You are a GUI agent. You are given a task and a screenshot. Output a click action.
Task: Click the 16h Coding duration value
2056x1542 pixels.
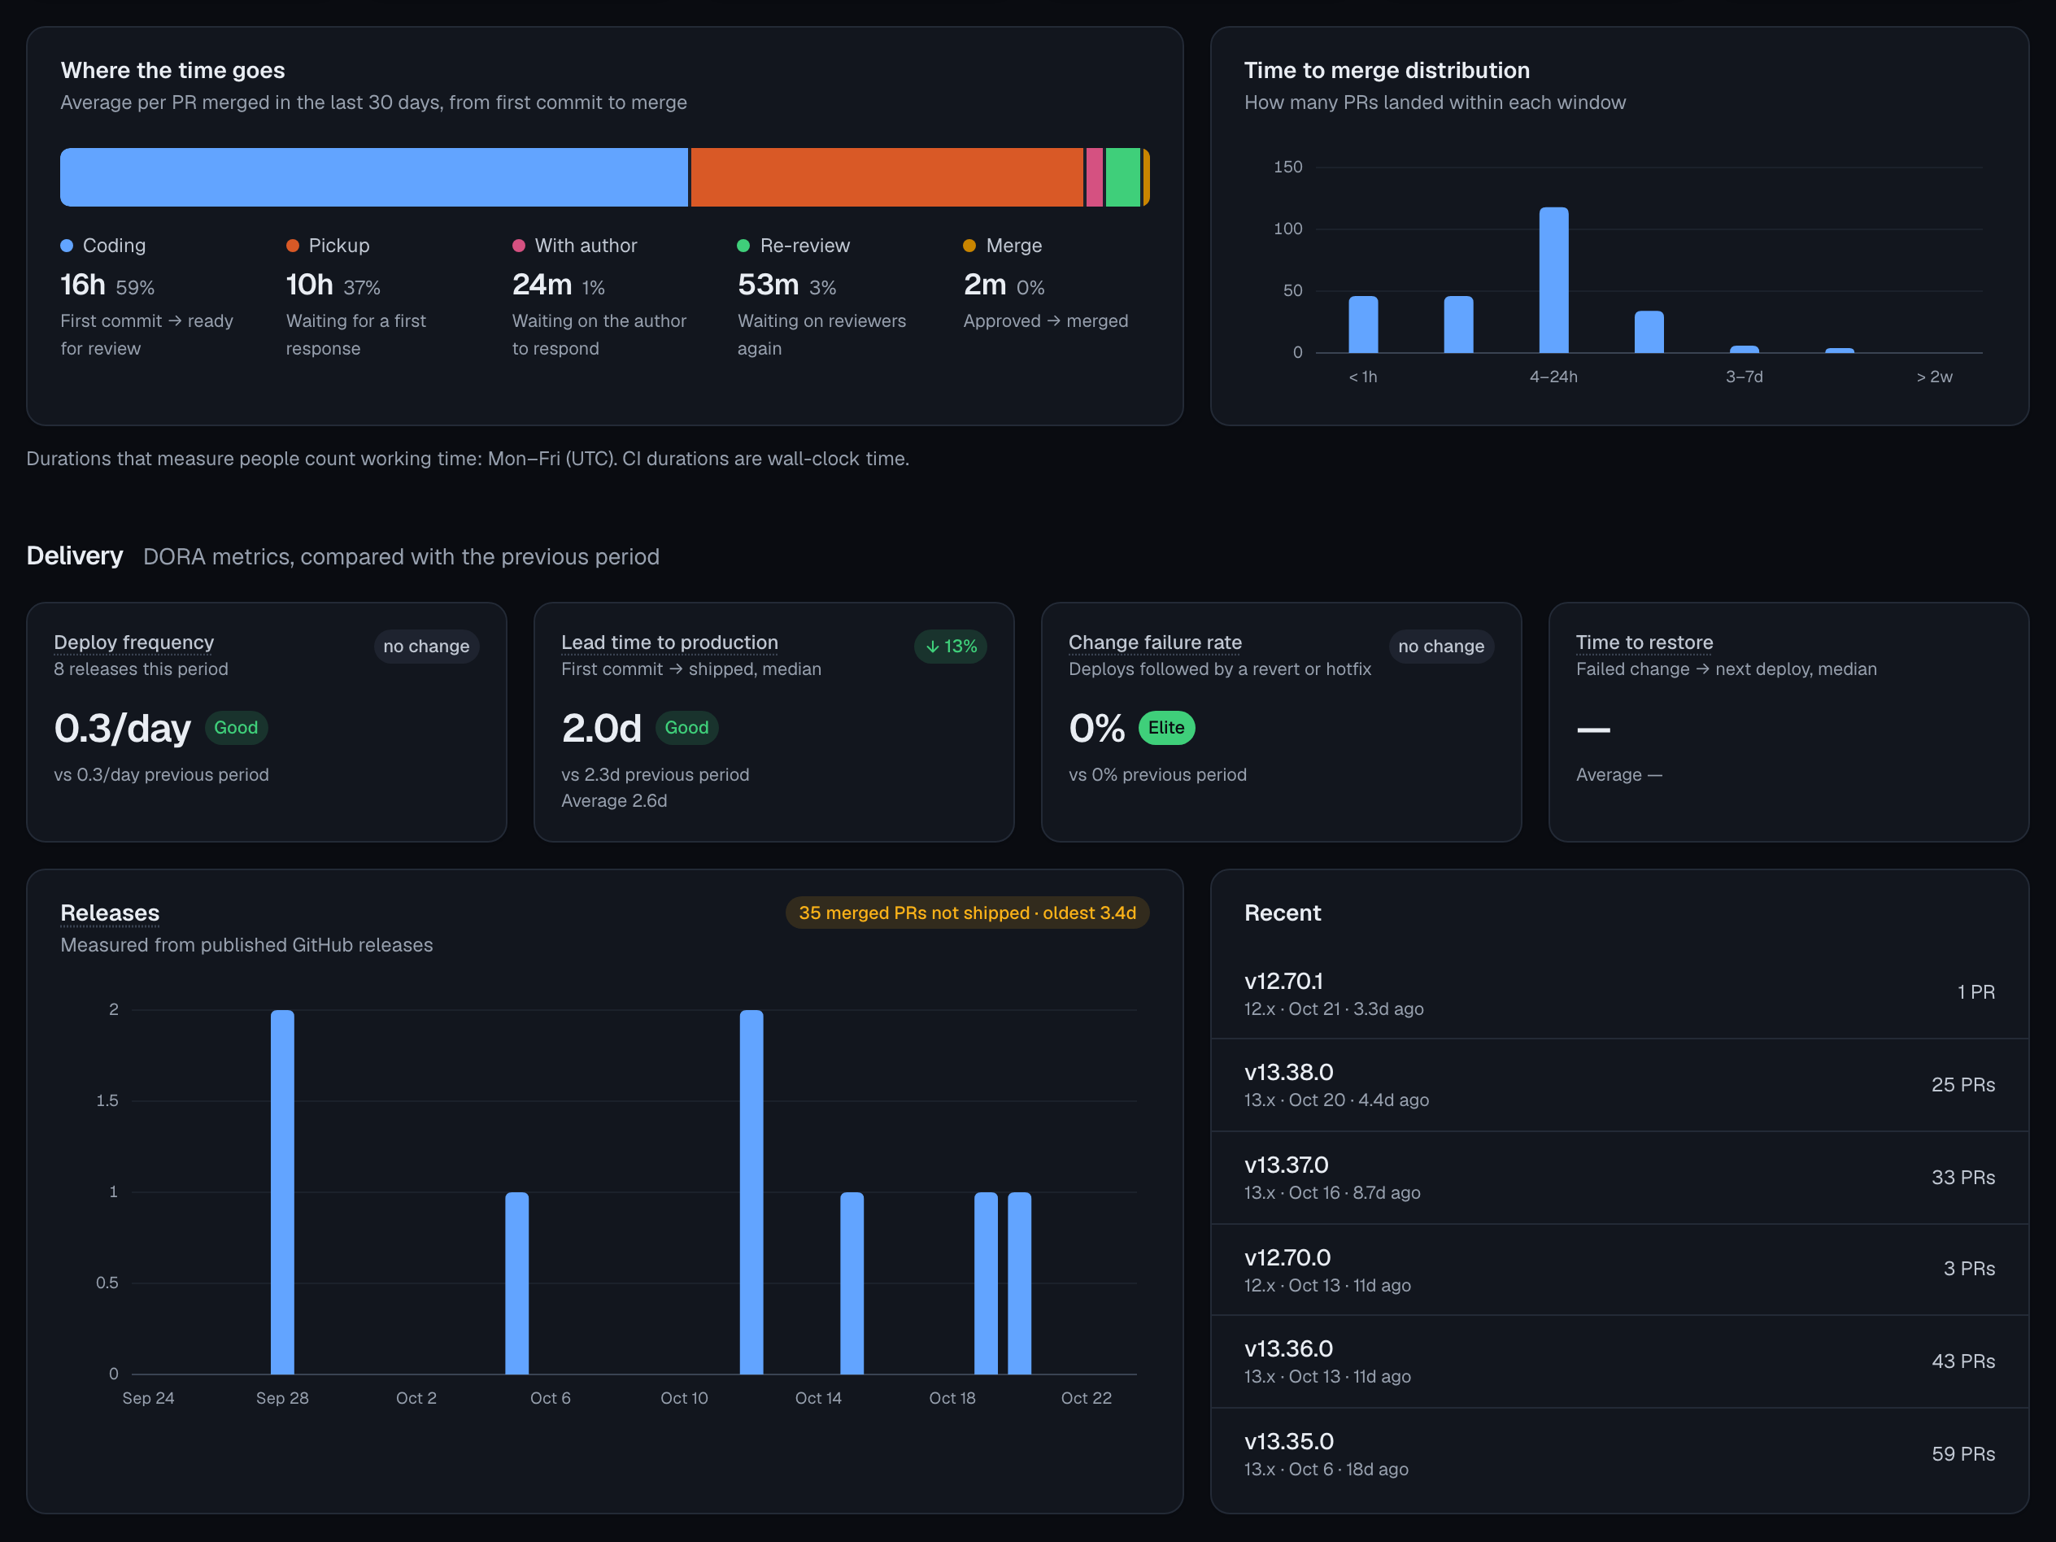click(x=83, y=285)
